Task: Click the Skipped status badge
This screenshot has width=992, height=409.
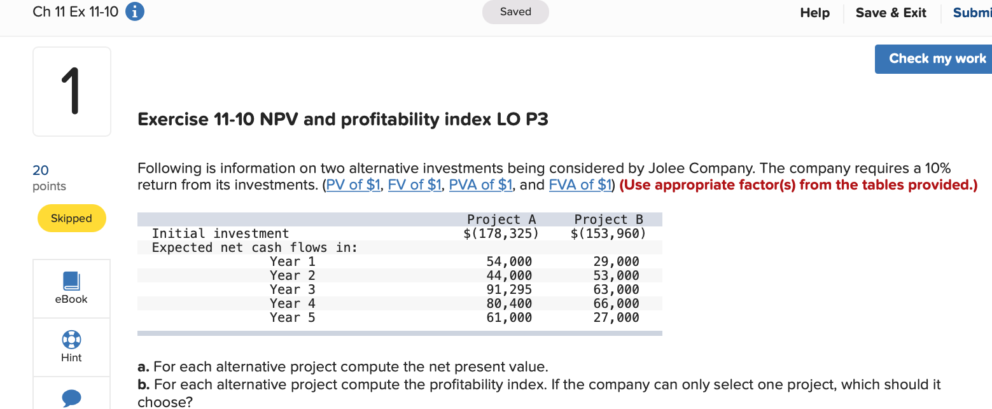Action: [x=71, y=218]
